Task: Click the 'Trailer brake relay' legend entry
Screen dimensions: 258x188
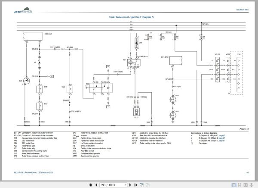Action: (29, 148)
